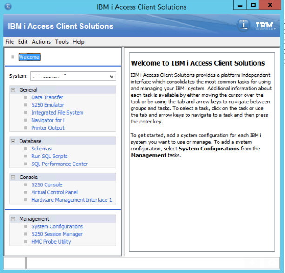Launch HMC Probe Utility
Viewport: 285px width, 273px height.
pos(51,242)
